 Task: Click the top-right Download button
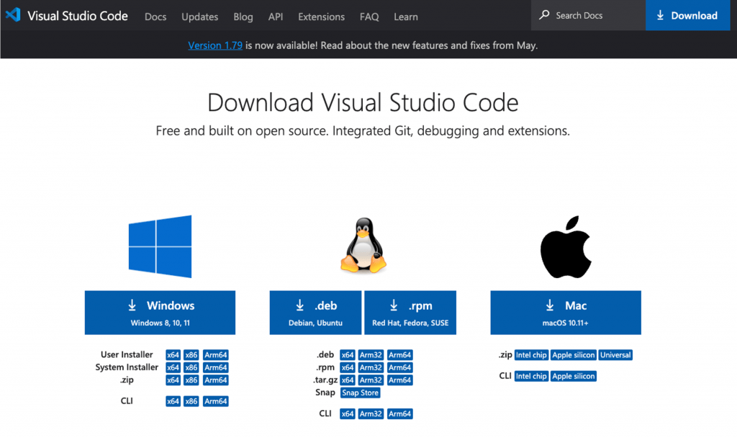(x=687, y=15)
